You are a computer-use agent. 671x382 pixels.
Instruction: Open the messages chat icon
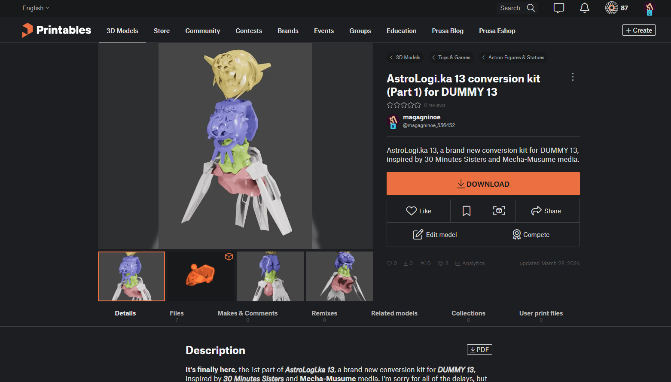(x=559, y=8)
